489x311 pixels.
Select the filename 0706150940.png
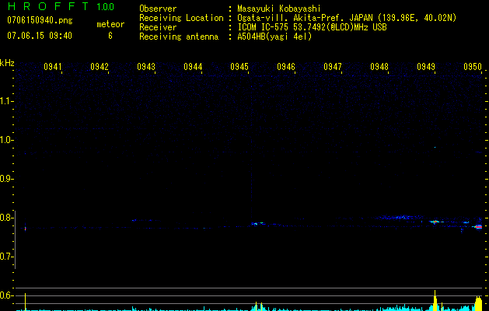(40, 20)
